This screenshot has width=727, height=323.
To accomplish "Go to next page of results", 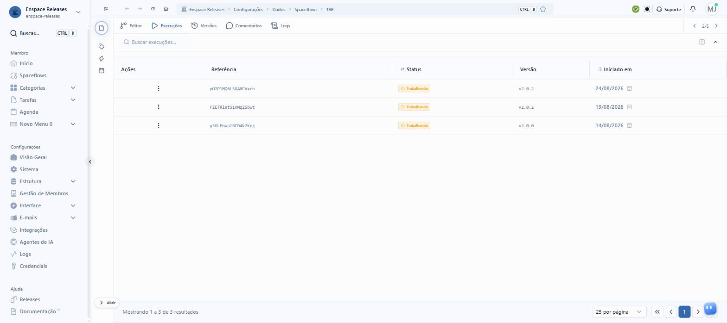I will click(x=698, y=312).
